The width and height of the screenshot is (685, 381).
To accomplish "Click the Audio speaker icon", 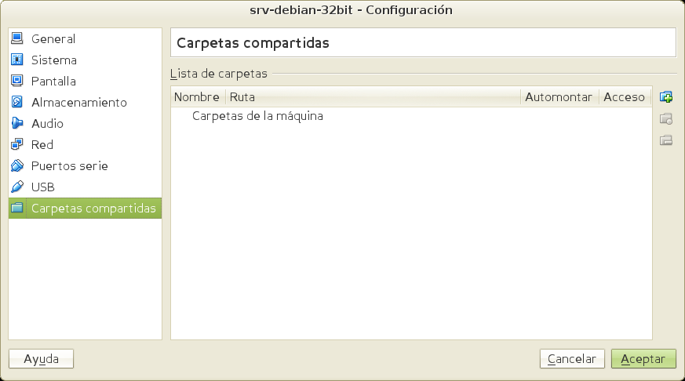I will point(17,123).
